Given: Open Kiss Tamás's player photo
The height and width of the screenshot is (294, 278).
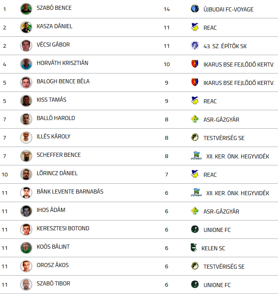Looking at the screenshot, I should tap(26, 100).
